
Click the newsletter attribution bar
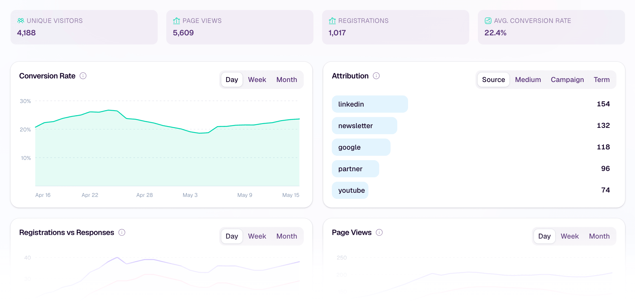click(364, 126)
